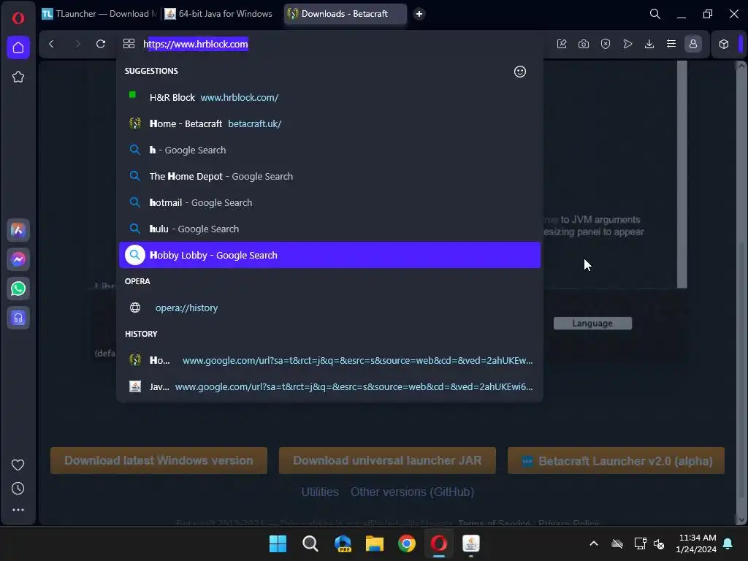Open the player arrow icon in address bar
Viewport: 748px width, 561px height.
(627, 44)
